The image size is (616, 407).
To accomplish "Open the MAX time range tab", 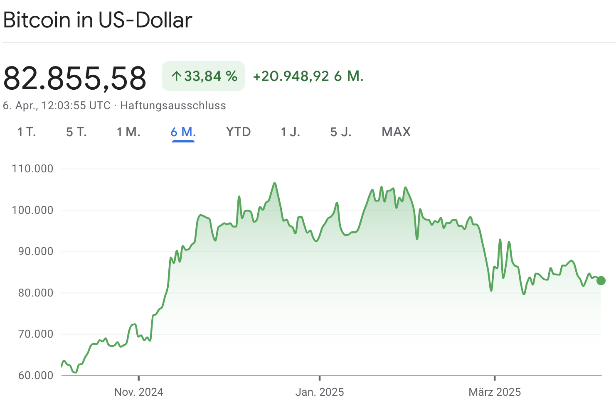I will coord(396,132).
